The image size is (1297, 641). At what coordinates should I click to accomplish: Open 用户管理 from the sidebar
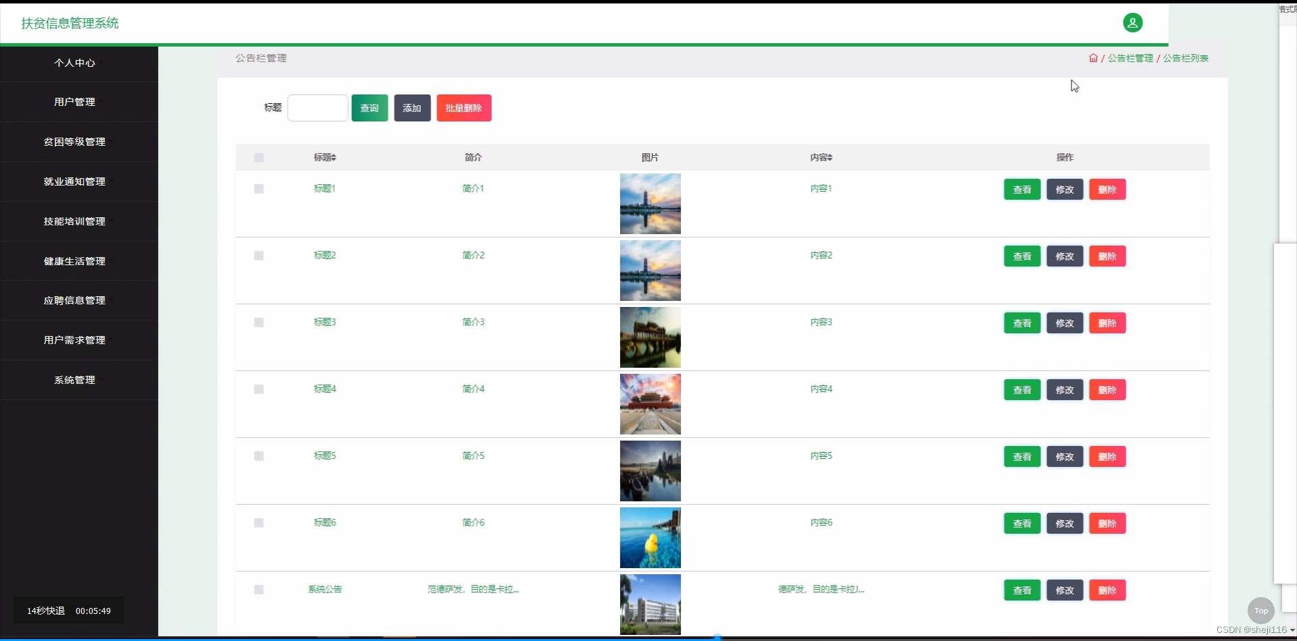(74, 102)
